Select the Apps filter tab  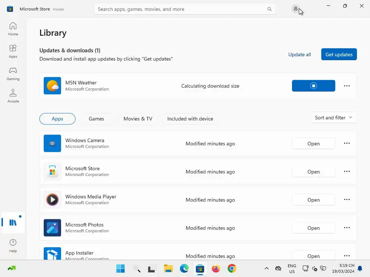point(57,119)
